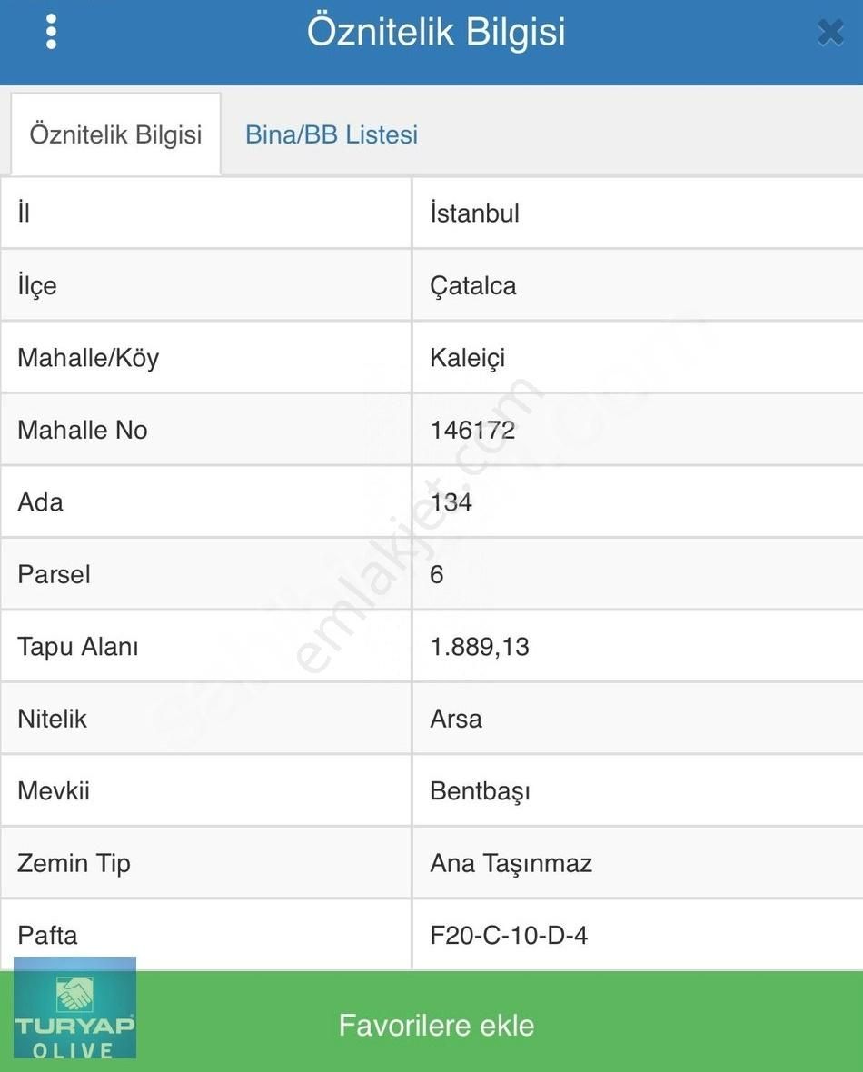Select the Çatalca district value

point(472,286)
